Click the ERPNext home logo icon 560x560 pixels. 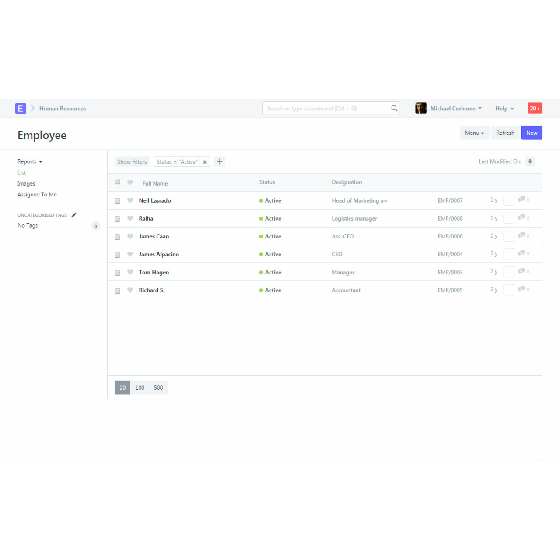(x=21, y=108)
